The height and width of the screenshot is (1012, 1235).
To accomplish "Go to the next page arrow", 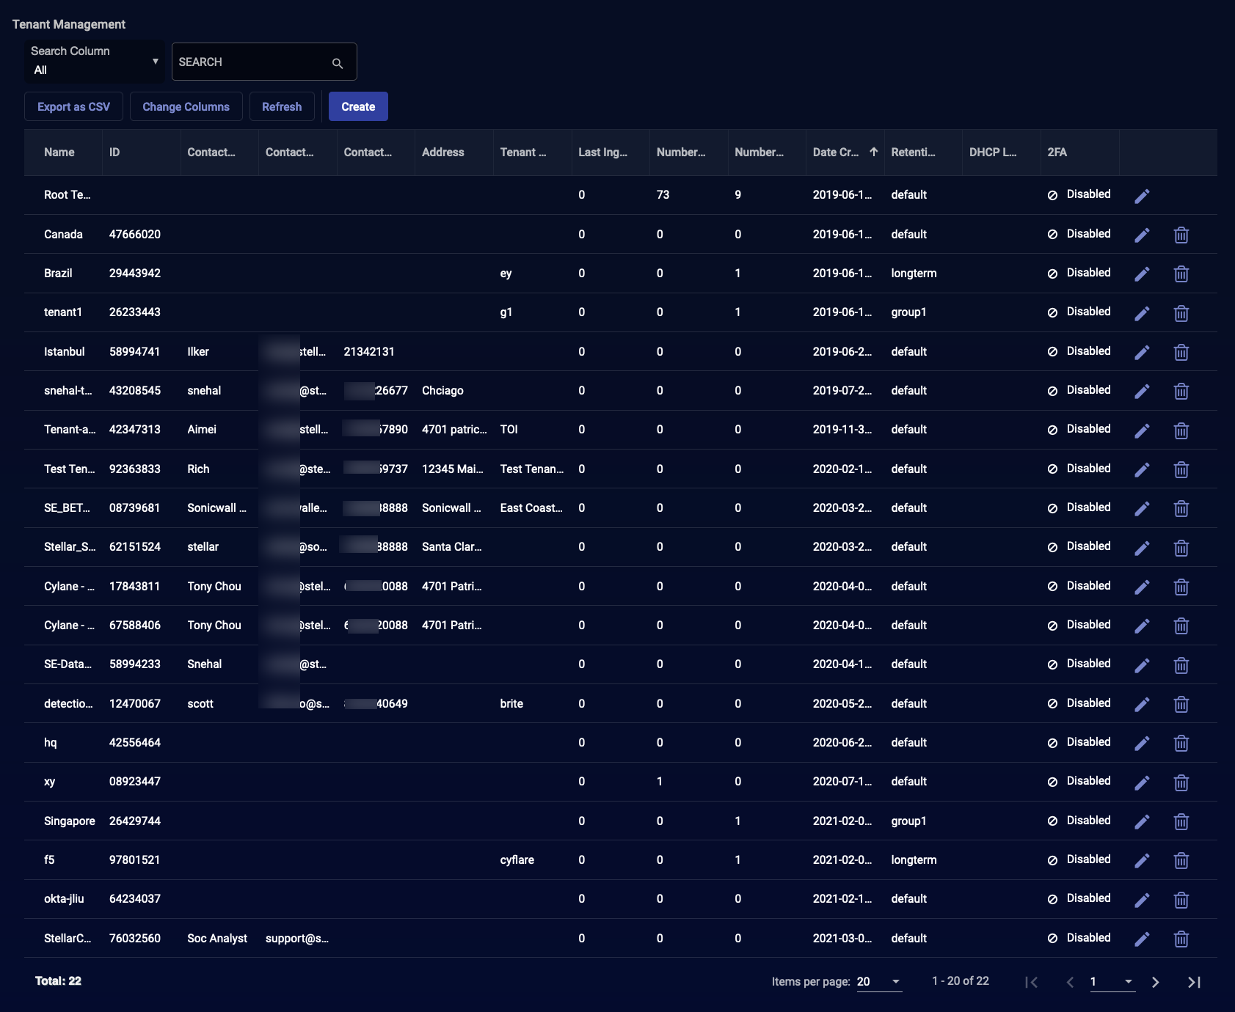I will click(x=1155, y=982).
